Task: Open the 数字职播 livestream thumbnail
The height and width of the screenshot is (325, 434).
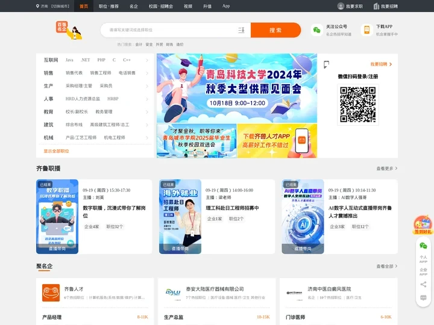Action: pyautogui.click(x=57, y=217)
